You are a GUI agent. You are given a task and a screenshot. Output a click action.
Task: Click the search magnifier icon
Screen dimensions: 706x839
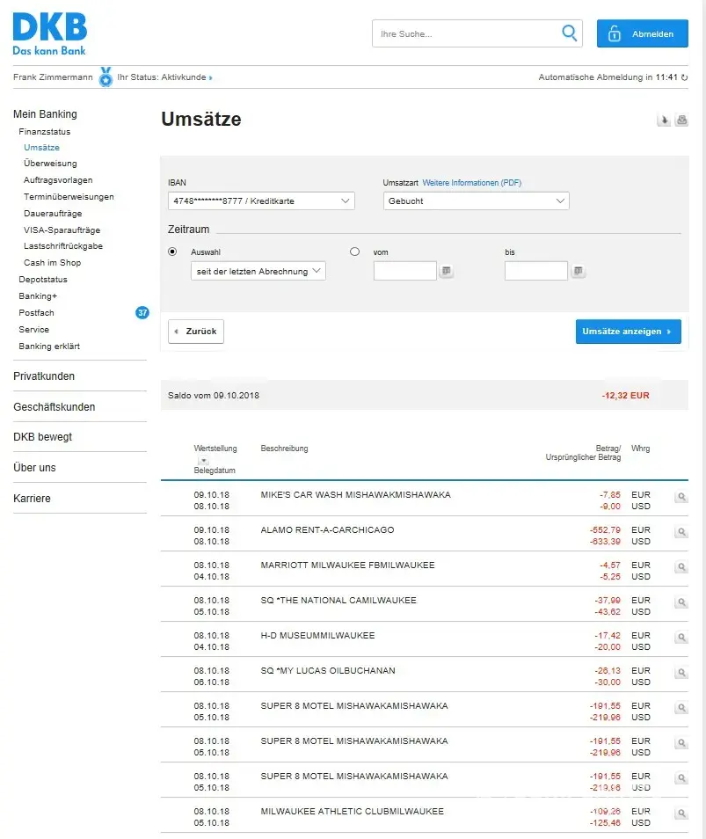click(570, 33)
